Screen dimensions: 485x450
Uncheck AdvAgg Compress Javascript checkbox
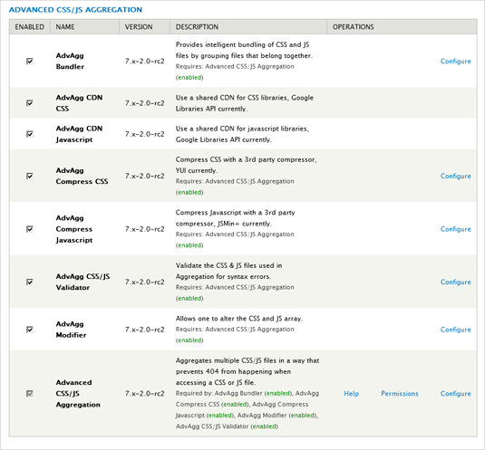(x=30, y=229)
